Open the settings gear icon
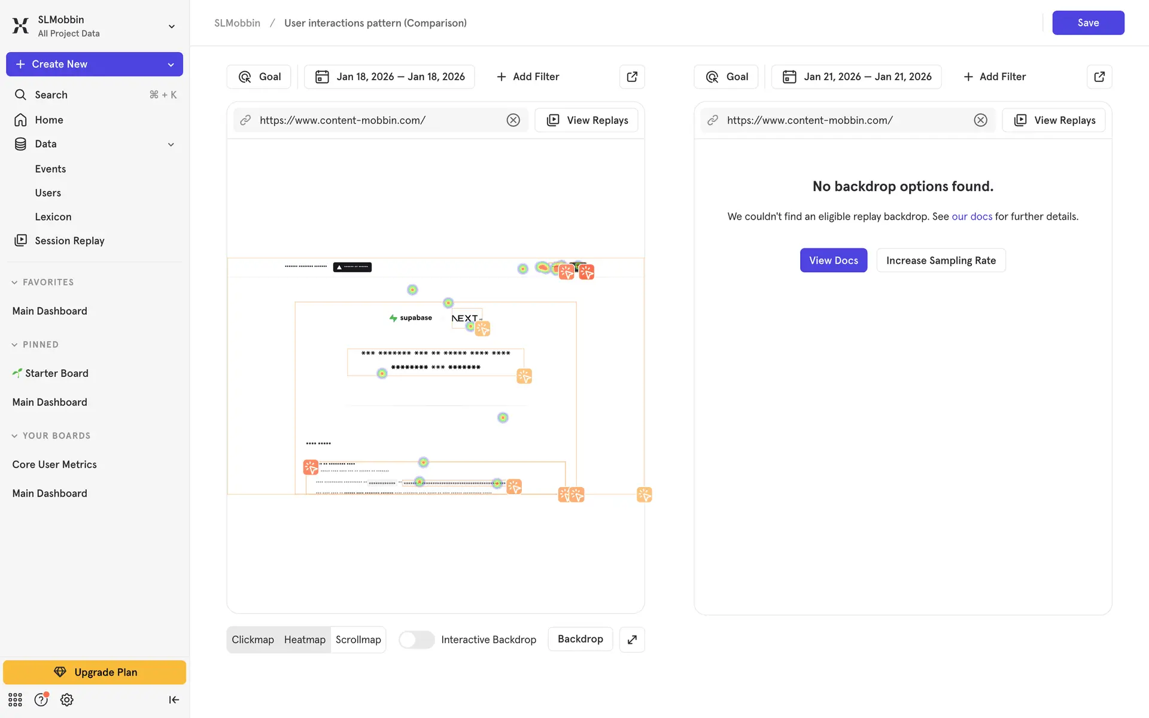The image size is (1149, 718). click(67, 699)
